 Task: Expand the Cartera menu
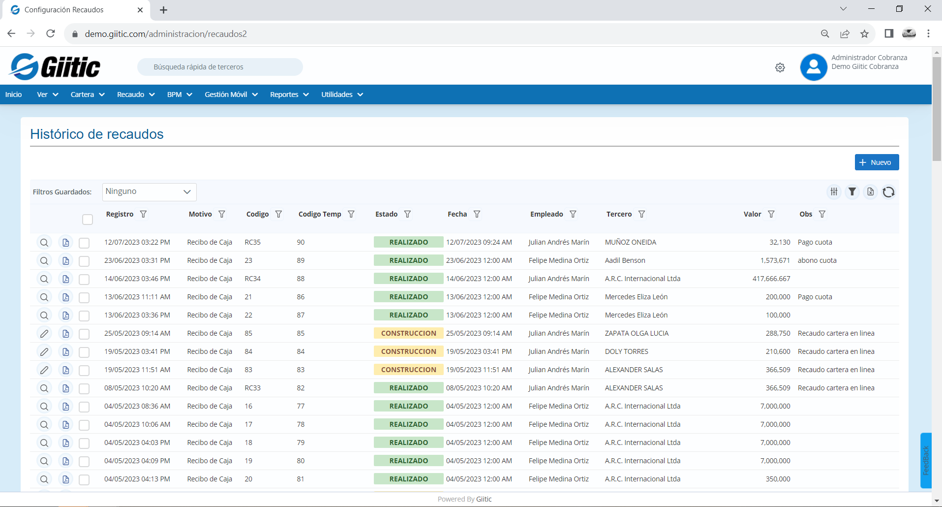tap(87, 95)
